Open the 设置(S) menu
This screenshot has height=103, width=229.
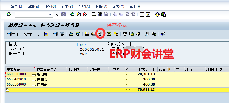coord(67,7)
